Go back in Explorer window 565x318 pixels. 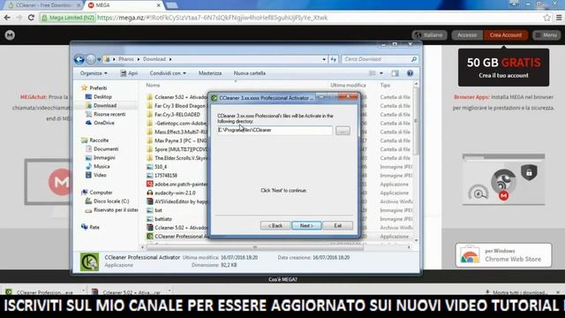79,59
